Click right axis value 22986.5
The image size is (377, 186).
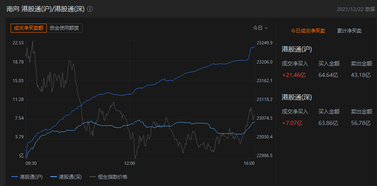(x=264, y=156)
